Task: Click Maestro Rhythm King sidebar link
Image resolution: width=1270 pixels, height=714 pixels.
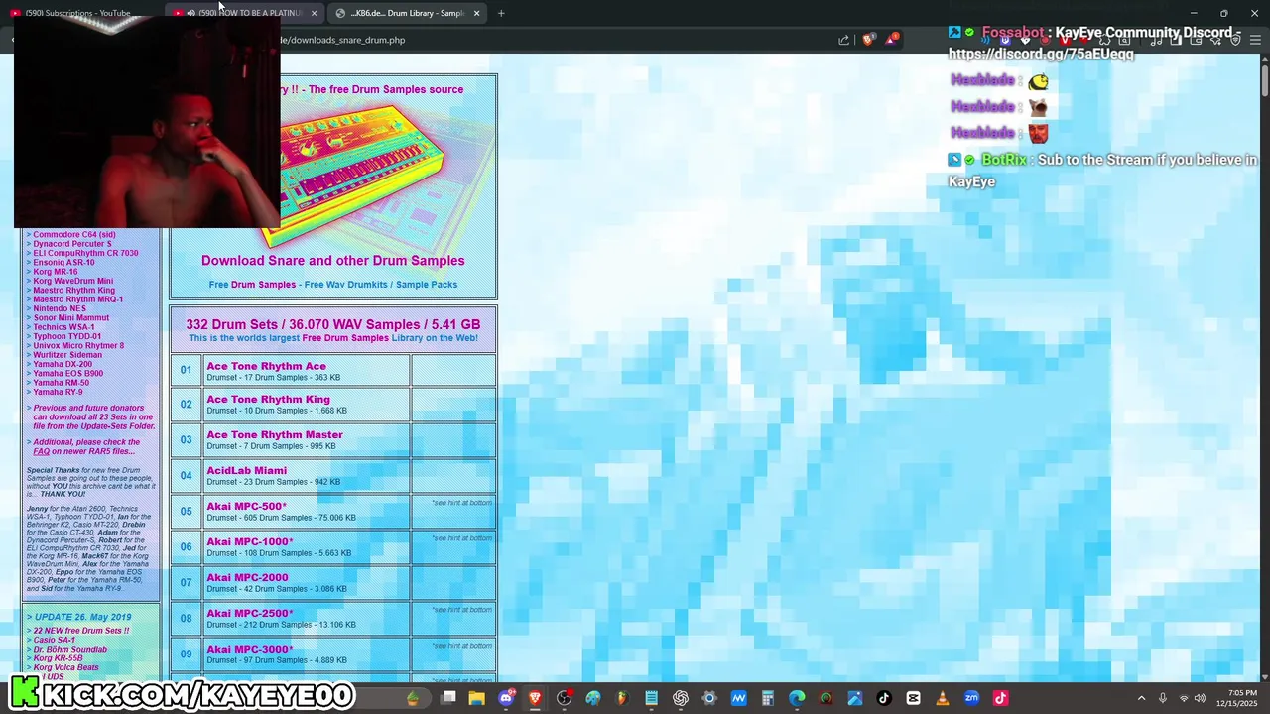Action: [x=73, y=290]
